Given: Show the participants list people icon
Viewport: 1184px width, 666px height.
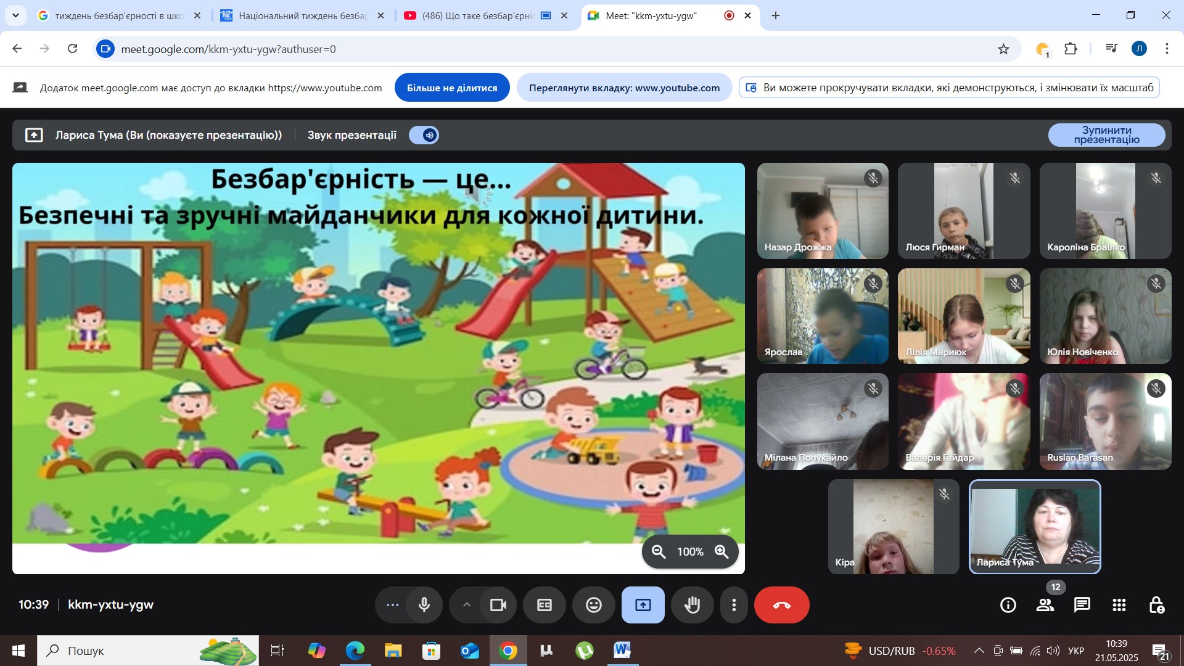Looking at the screenshot, I should pos(1045,605).
